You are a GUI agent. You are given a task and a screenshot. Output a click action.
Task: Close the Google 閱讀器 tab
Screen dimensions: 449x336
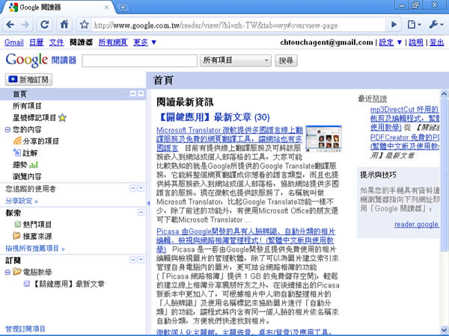click(x=106, y=7)
